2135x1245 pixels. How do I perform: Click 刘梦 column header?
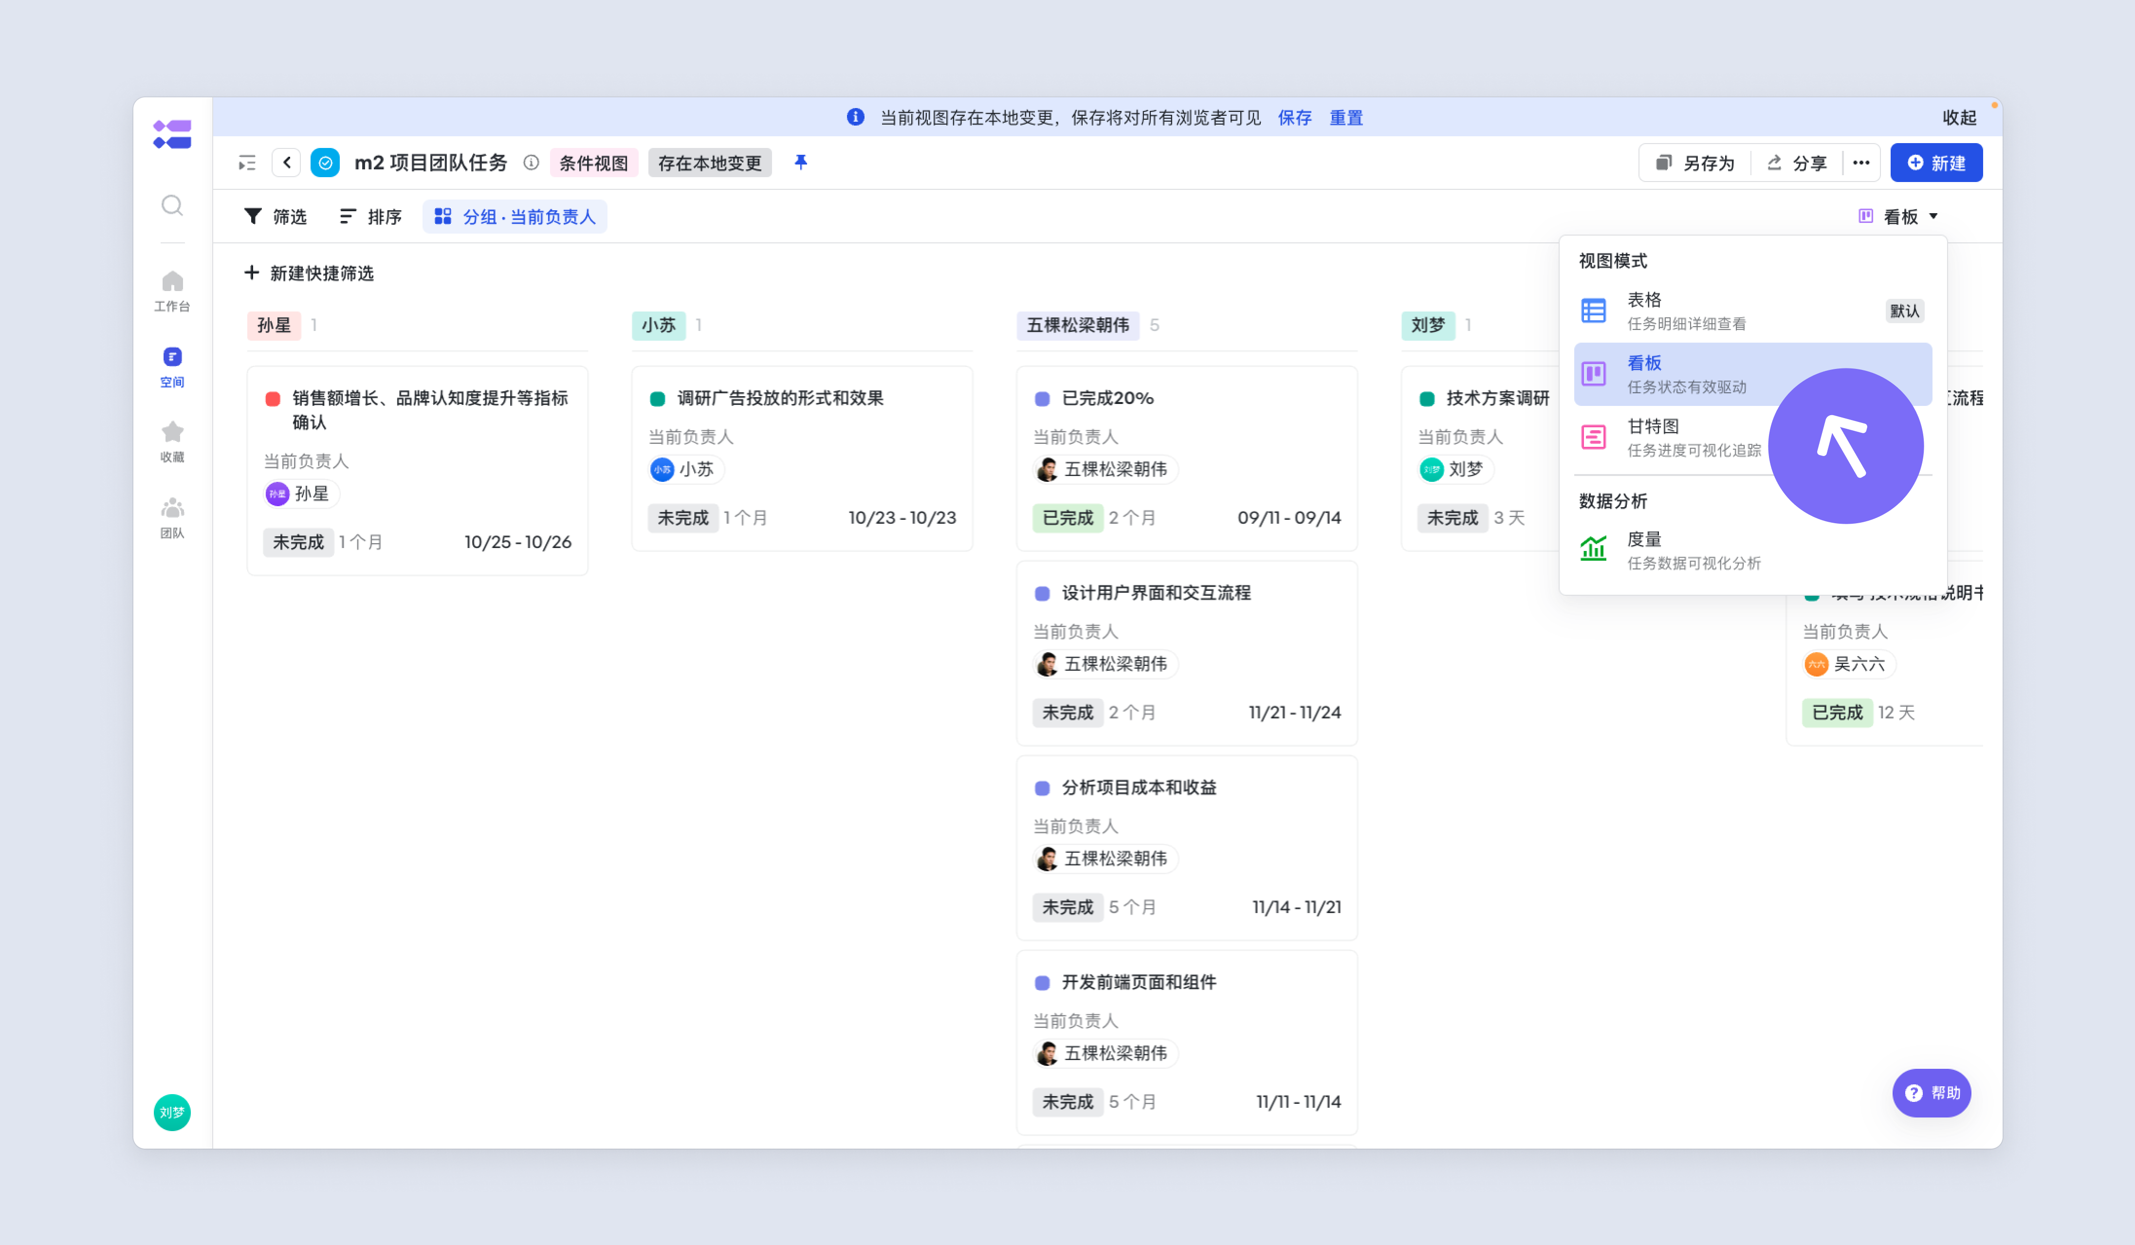pos(1428,325)
